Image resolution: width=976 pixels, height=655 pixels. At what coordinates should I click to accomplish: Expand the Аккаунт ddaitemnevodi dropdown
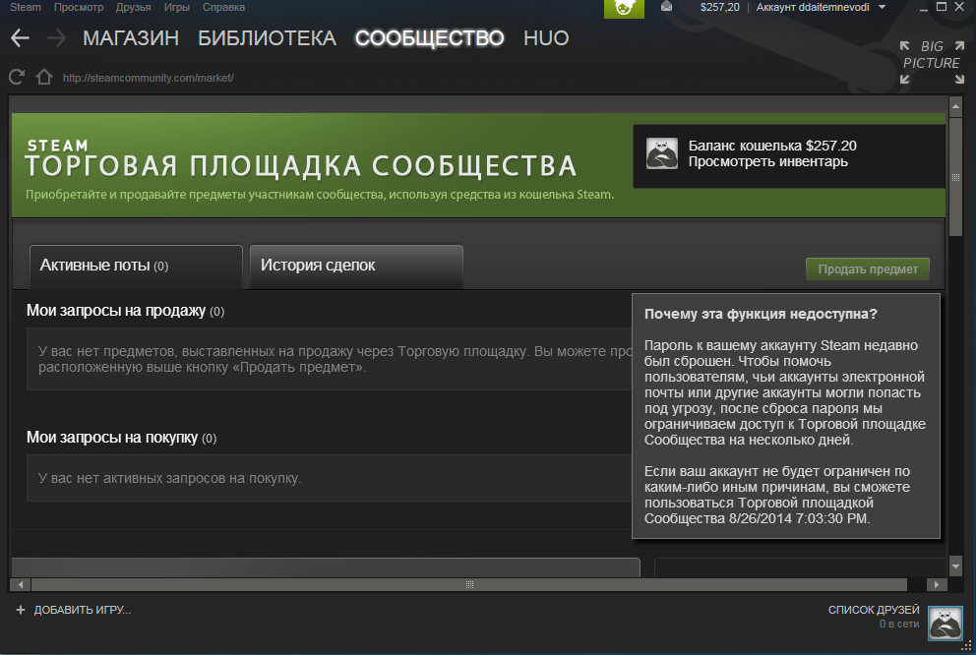pos(821,7)
